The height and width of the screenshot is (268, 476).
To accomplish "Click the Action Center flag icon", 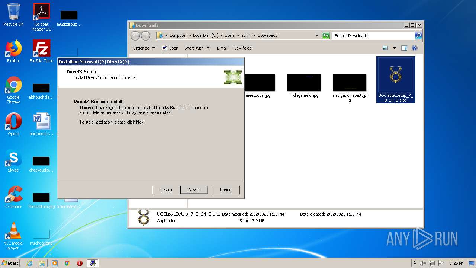I will [441, 263].
